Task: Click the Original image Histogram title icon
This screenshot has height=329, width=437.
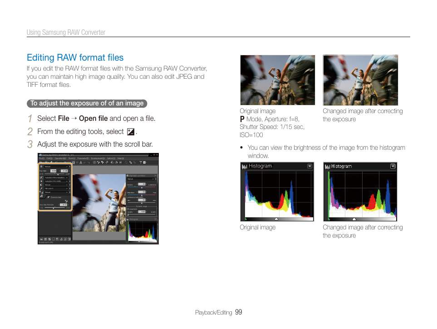Action: (x=245, y=166)
